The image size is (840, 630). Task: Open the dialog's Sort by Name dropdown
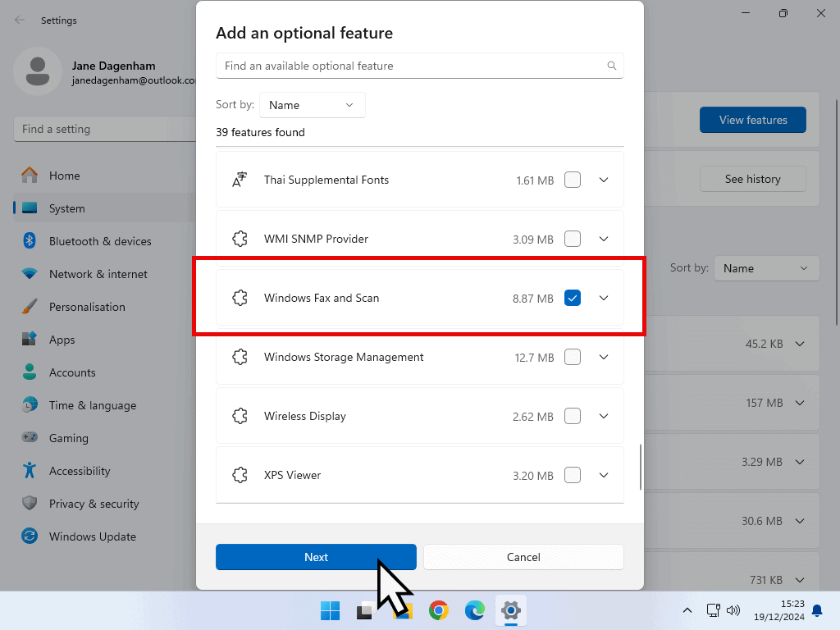pyautogui.click(x=313, y=105)
